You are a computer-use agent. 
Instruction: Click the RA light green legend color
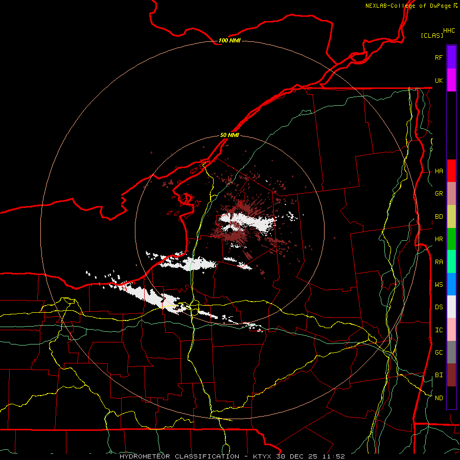[451, 262]
